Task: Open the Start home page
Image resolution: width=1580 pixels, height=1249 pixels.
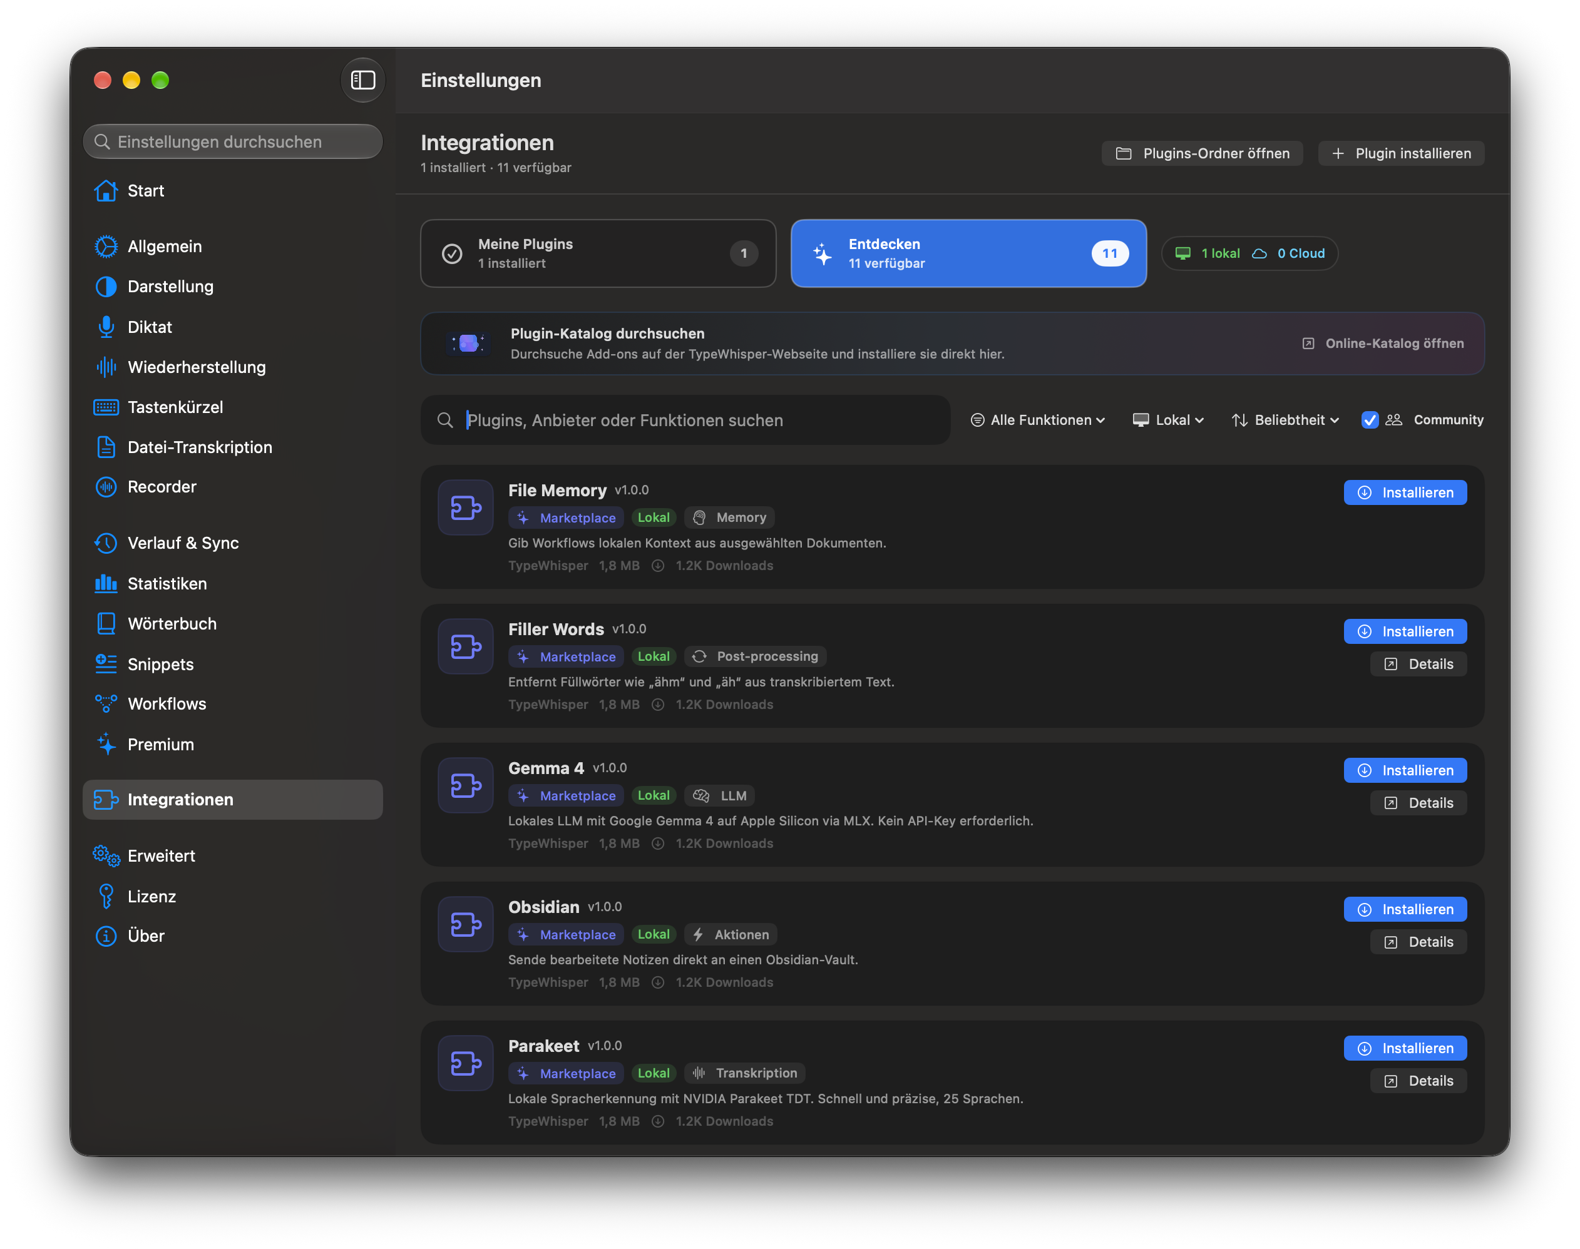Action: 232,191
